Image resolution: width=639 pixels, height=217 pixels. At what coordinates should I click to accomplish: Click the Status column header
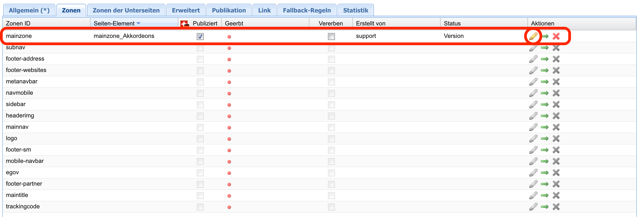(484, 23)
